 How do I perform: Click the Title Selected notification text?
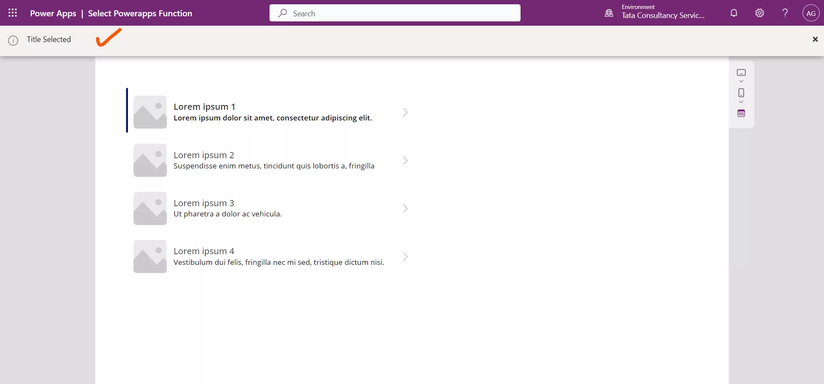click(49, 39)
